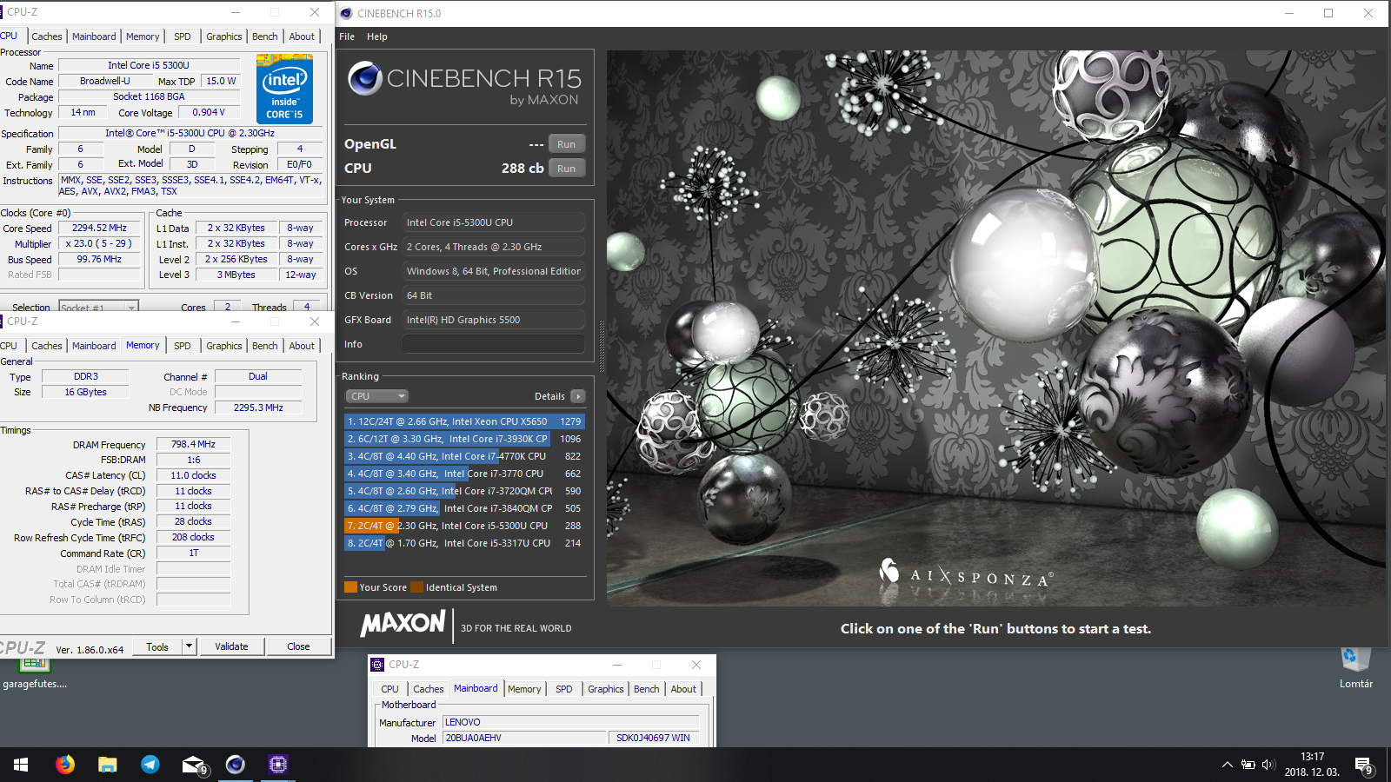This screenshot has width=1391, height=782.
Task: Run the CPU benchmark test
Action: [566, 169]
